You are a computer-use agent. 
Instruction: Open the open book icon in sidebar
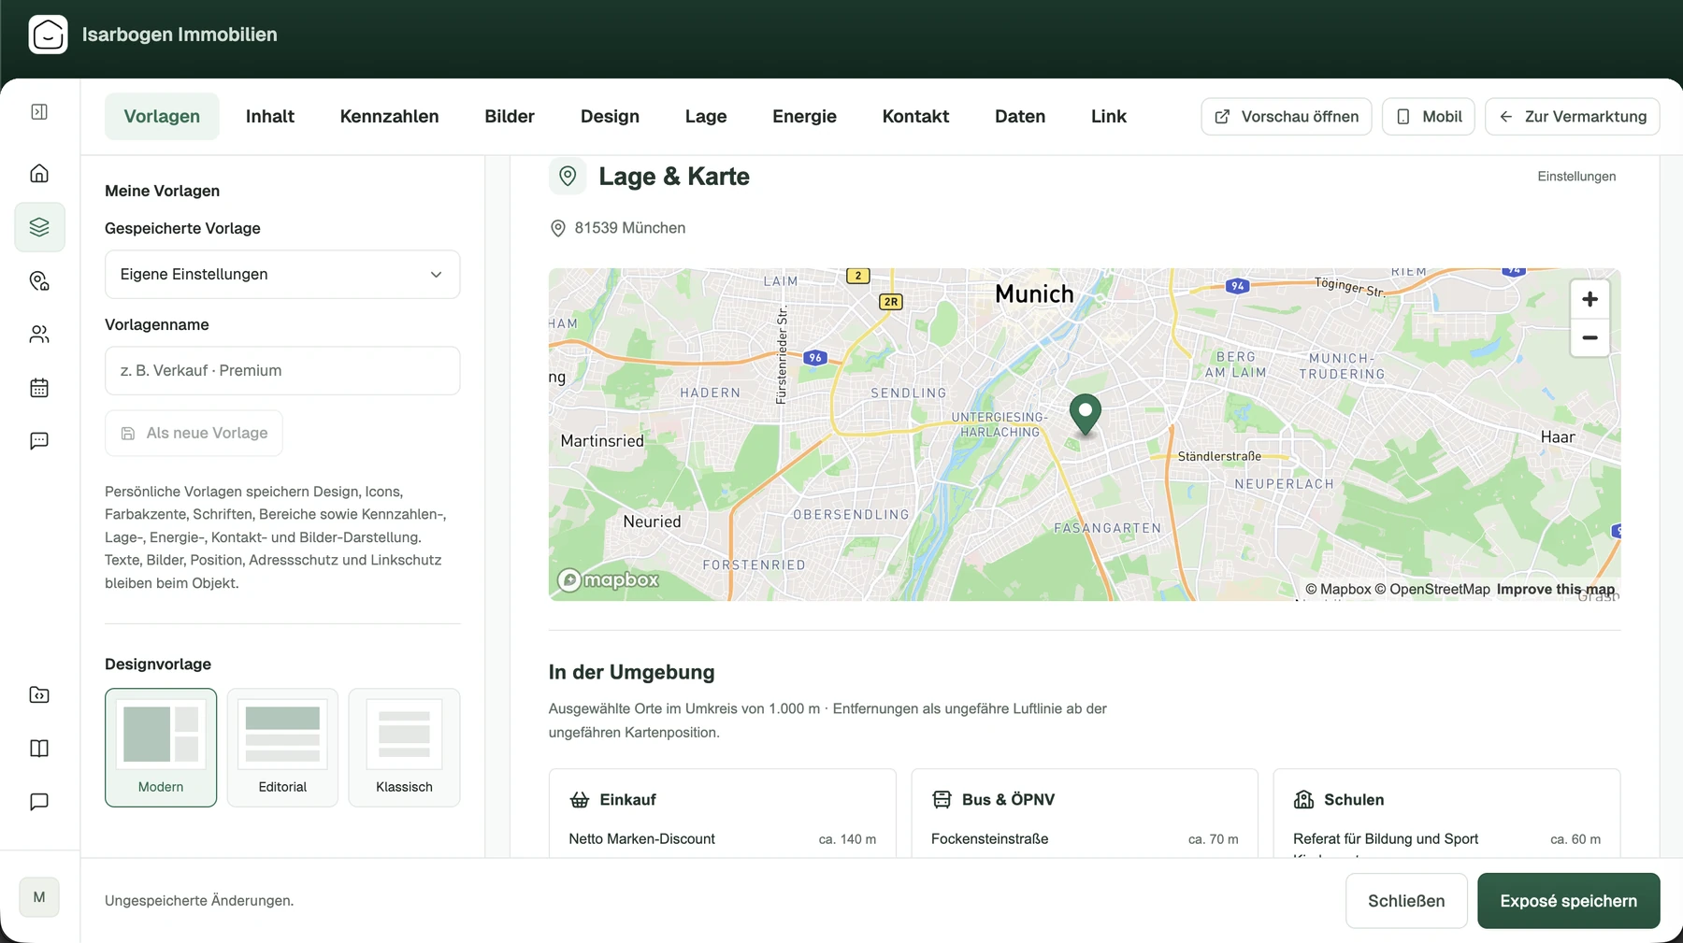coord(39,749)
